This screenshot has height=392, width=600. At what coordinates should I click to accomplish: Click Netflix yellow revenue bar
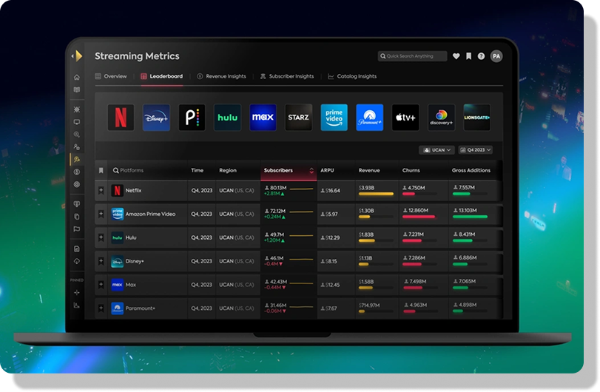(x=376, y=195)
